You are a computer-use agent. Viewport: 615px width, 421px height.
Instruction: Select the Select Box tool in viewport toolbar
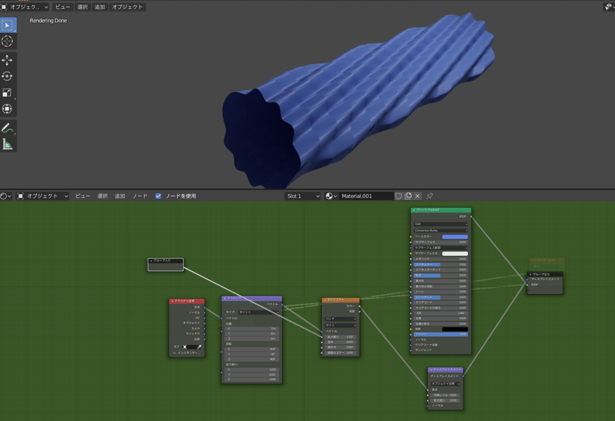[x=8, y=25]
